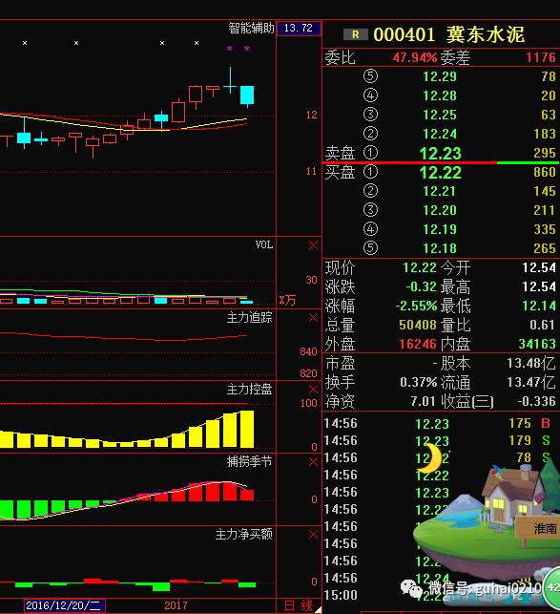Select buy level 1 price 12.22
This screenshot has width=560, height=614.
440,173
